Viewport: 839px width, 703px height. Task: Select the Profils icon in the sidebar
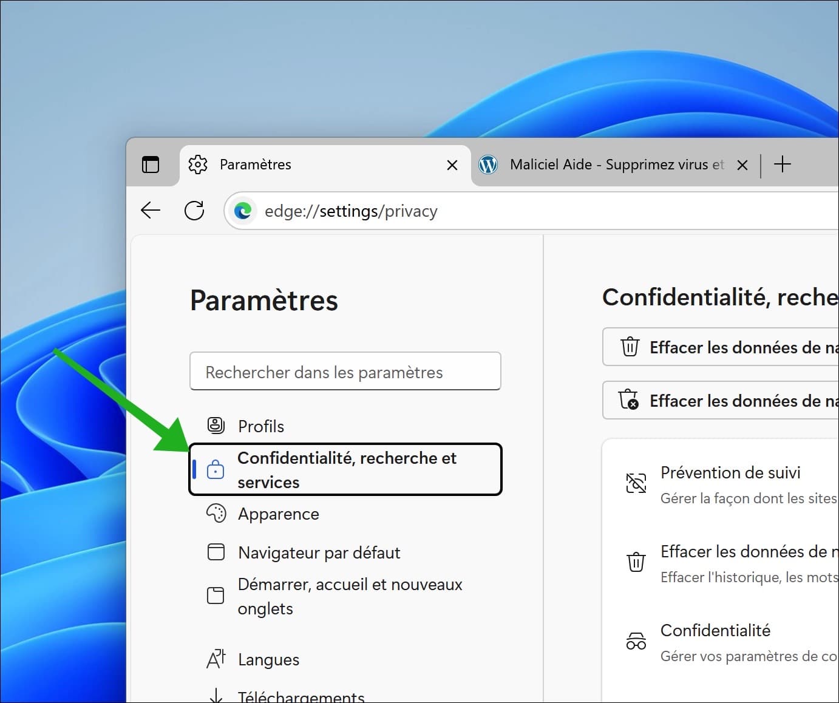tap(216, 425)
